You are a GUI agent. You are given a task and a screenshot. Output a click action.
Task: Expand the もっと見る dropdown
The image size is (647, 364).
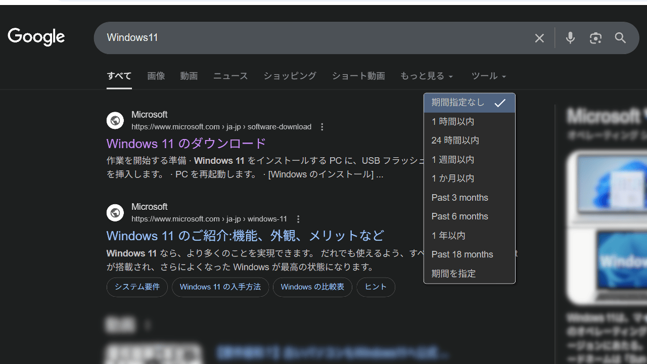pyautogui.click(x=427, y=76)
